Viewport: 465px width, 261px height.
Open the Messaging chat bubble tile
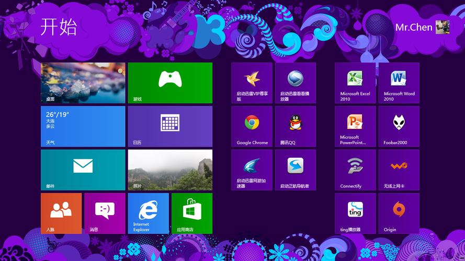pyautogui.click(x=105, y=213)
